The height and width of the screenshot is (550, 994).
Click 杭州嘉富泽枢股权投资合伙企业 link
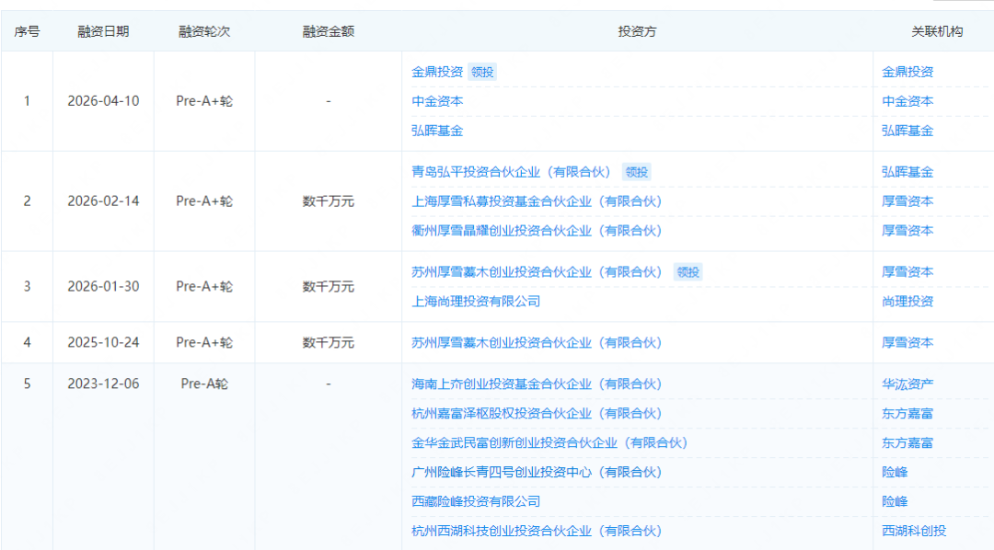(x=537, y=414)
